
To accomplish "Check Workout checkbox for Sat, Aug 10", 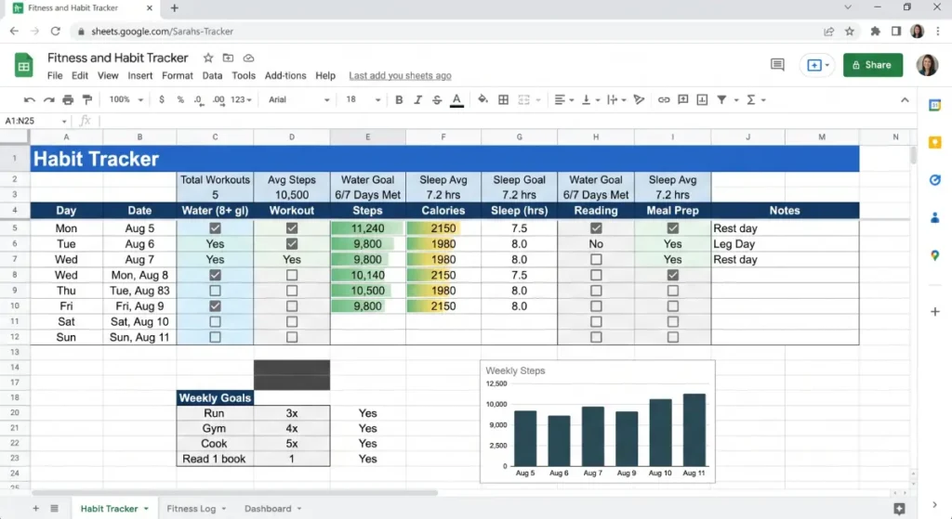I will (292, 322).
